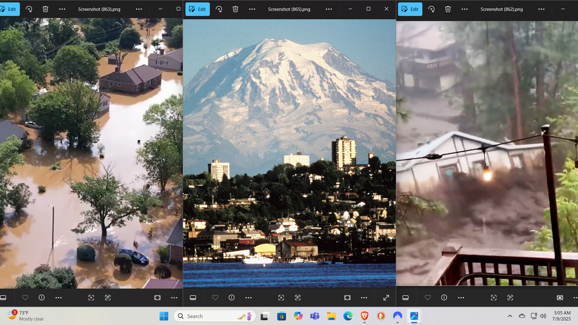Open Brave browser from the taskbar
The height and width of the screenshot is (325, 578).
coord(364,316)
